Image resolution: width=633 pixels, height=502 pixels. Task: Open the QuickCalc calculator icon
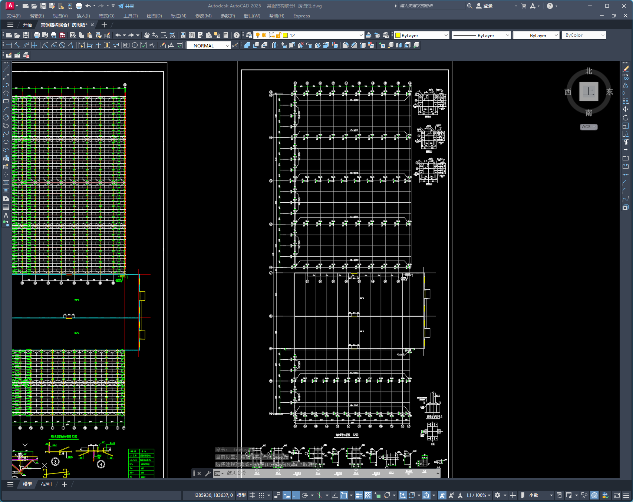226,35
